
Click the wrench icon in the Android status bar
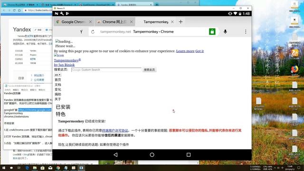tap(62, 13)
